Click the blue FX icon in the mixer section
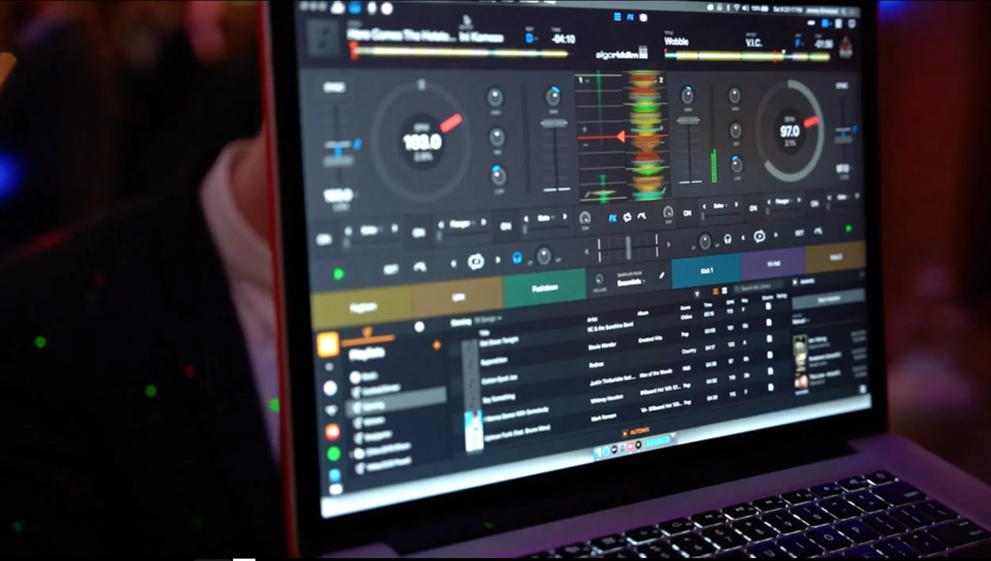The width and height of the screenshot is (991, 561). (613, 217)
